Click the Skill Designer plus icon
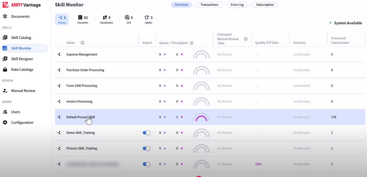 [5, 59]
